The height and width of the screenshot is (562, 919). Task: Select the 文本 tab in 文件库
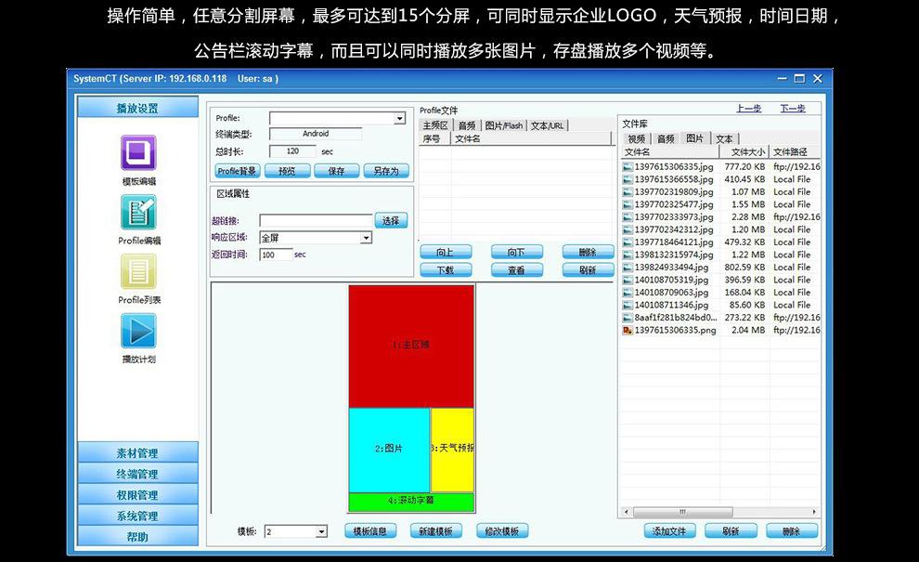point(724,138)
